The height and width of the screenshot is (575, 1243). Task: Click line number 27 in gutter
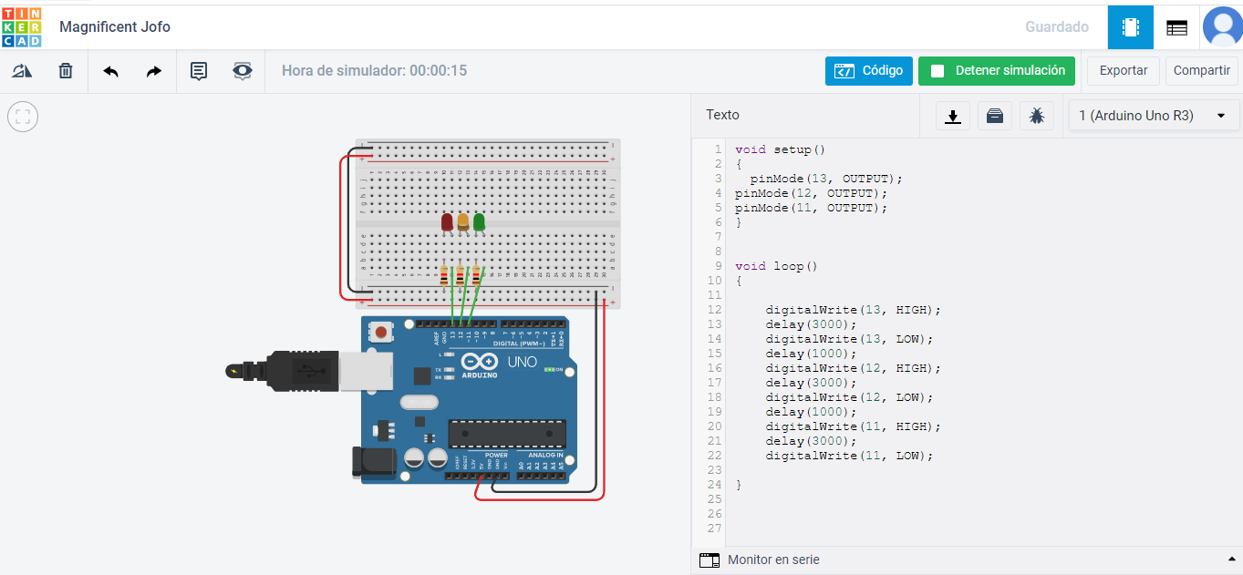[x=714, y=529]
